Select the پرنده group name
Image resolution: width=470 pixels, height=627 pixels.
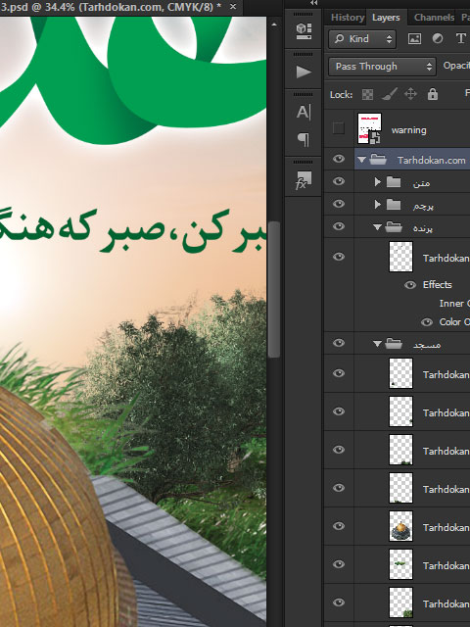423,228
